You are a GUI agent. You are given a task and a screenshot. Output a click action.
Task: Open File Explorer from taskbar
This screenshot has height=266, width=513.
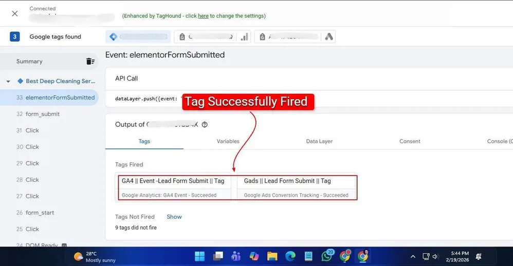tap(272, 256)
